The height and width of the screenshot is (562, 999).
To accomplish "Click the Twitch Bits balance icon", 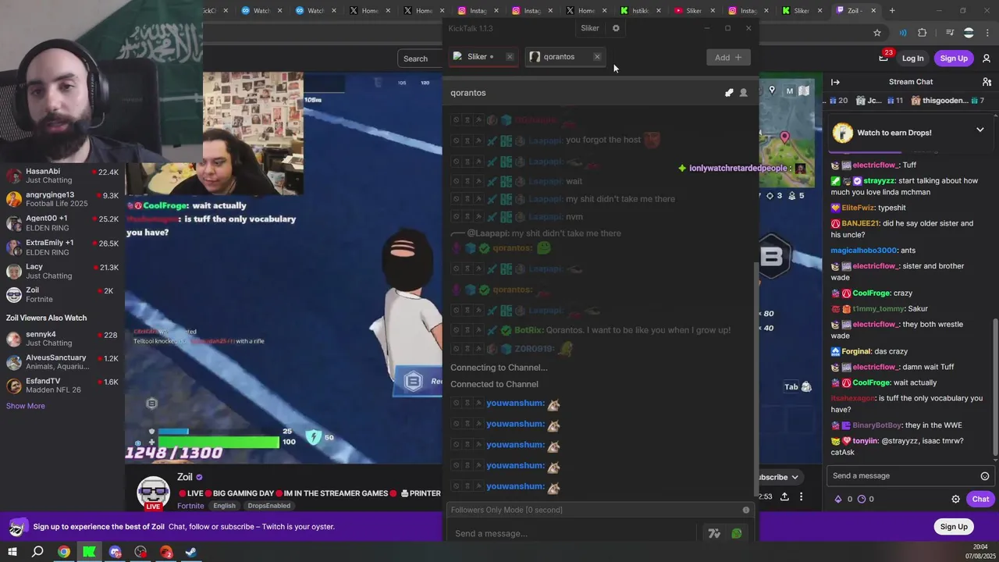I will [x=838, y=499].
